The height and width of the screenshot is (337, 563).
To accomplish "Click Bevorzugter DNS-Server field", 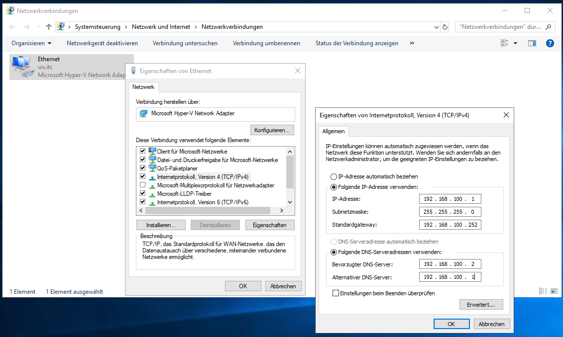I will pos(450,264).
